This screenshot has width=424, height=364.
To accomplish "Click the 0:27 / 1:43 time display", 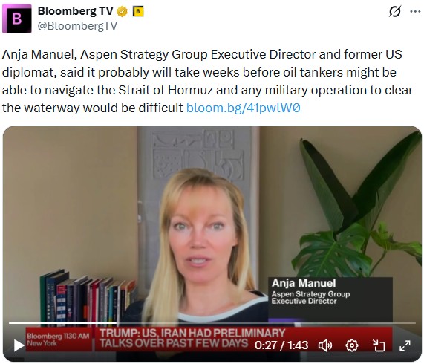I will click(281, 345).
